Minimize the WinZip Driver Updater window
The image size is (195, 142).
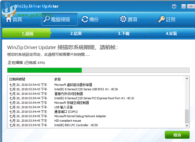[184, 6]
